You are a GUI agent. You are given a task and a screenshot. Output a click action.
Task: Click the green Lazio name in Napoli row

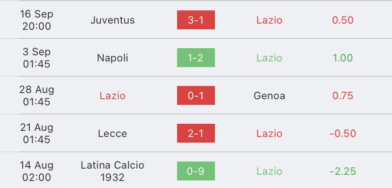(x=269, y=58)
